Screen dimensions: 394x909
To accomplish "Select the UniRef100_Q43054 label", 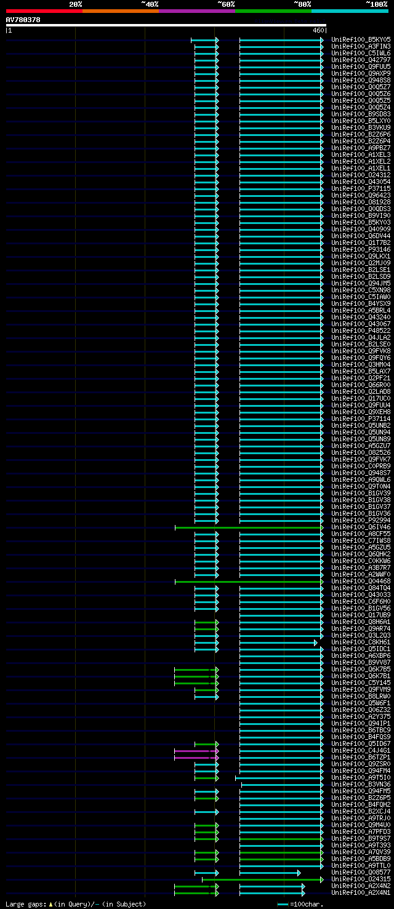I will click(x=361, y=182).
